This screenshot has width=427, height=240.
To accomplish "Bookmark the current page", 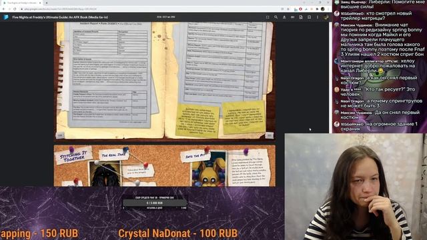I will point(309,17).
